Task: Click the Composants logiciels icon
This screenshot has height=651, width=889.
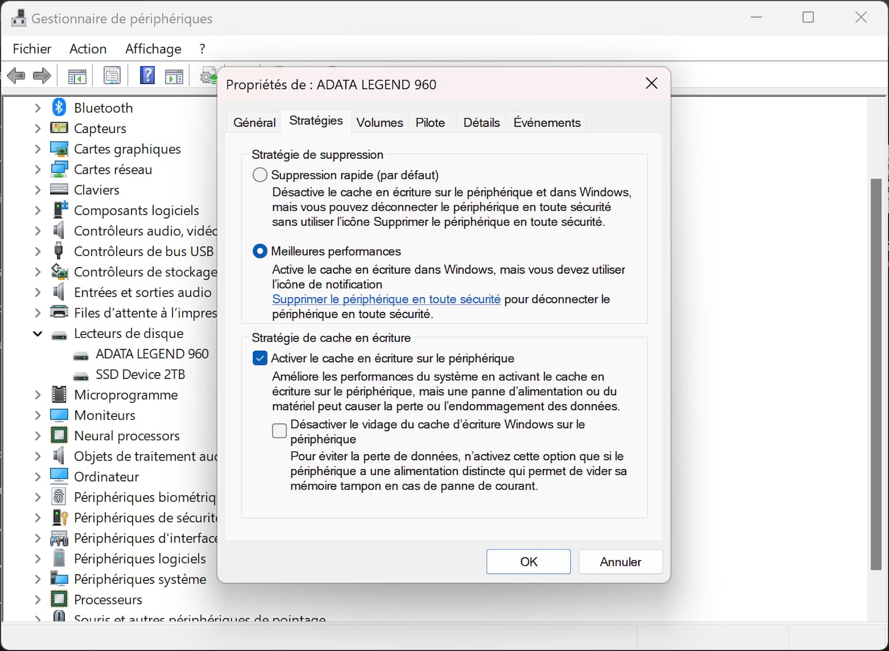Action: 59,210
